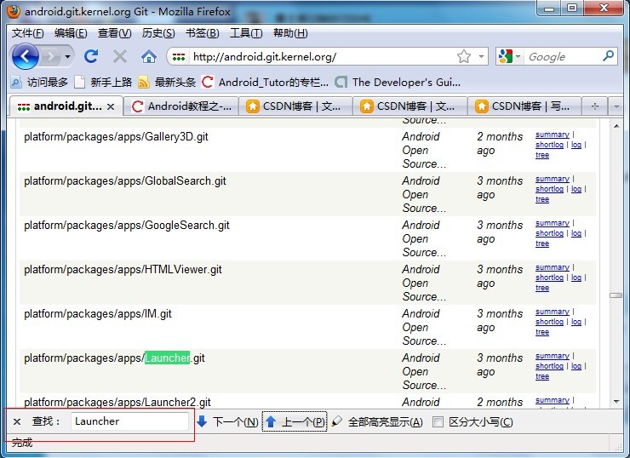
Task: Switch to the android.git... tab
Action: pyautogui.click(x=66, y=106)
